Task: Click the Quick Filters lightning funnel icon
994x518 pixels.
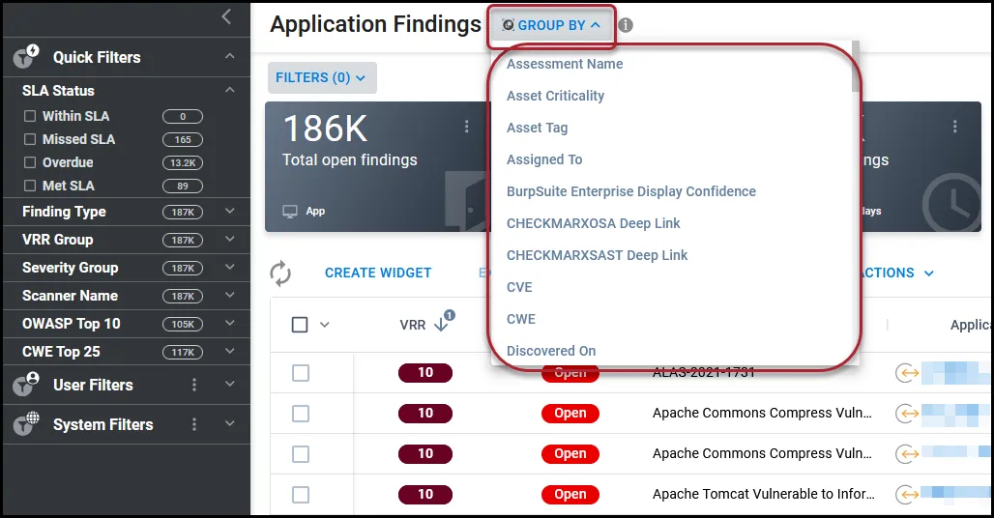Action: click(26, 57)
